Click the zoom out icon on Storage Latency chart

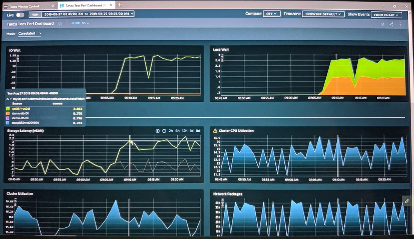[x=164, y=131]
